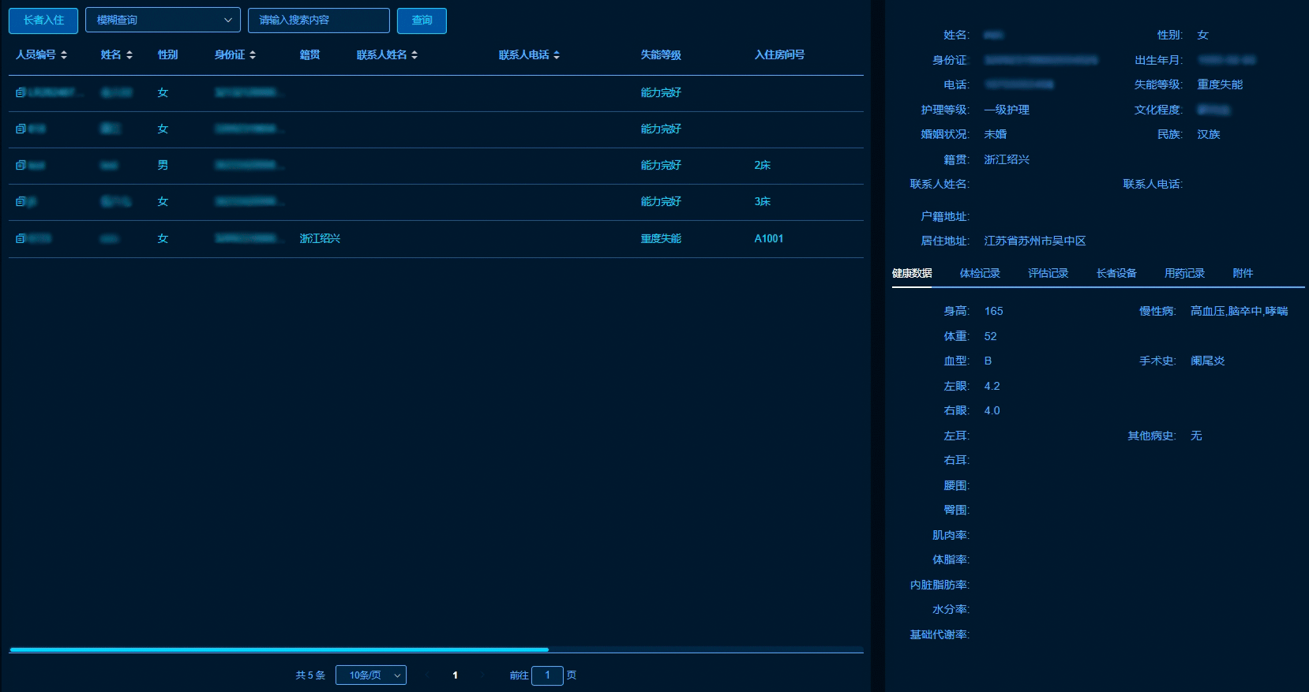1309x692 pixels.
Task: Sort the table by 联系人电话 column
Action: tap(557, 55)
